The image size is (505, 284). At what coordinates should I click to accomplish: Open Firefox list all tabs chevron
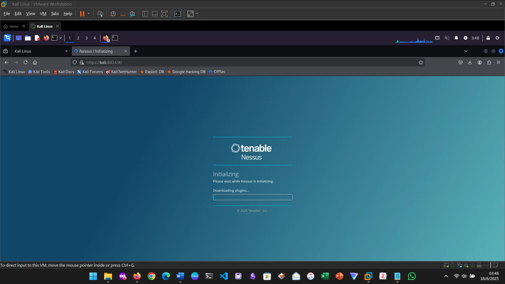point(466,51)
